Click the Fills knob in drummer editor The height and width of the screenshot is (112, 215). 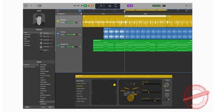[167, 84]
